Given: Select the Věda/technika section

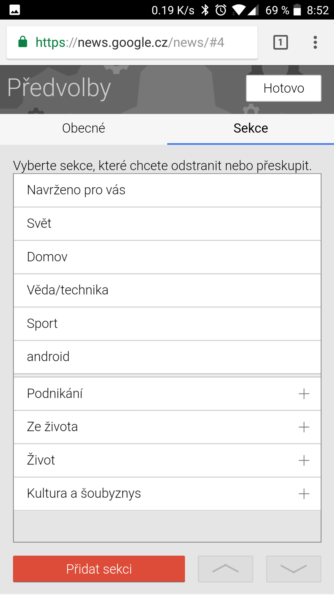Looking at the screenshot, I should [x=167, y=290].
